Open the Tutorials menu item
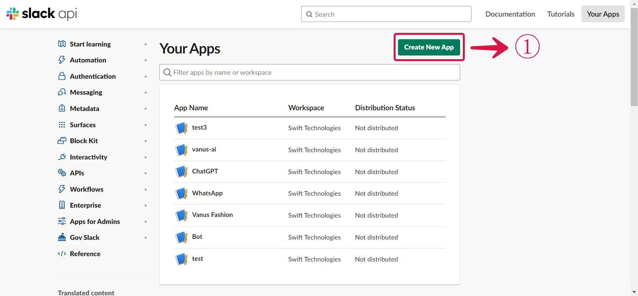Screen dimensions: 638x296 pos(561,14)
